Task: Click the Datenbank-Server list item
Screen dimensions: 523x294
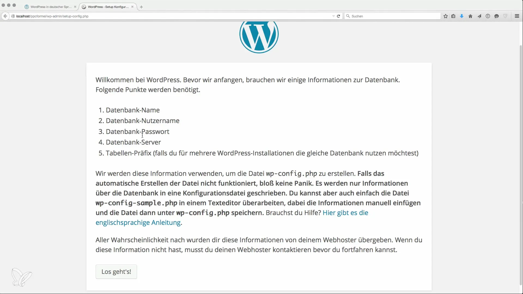Action: [133, 142]
